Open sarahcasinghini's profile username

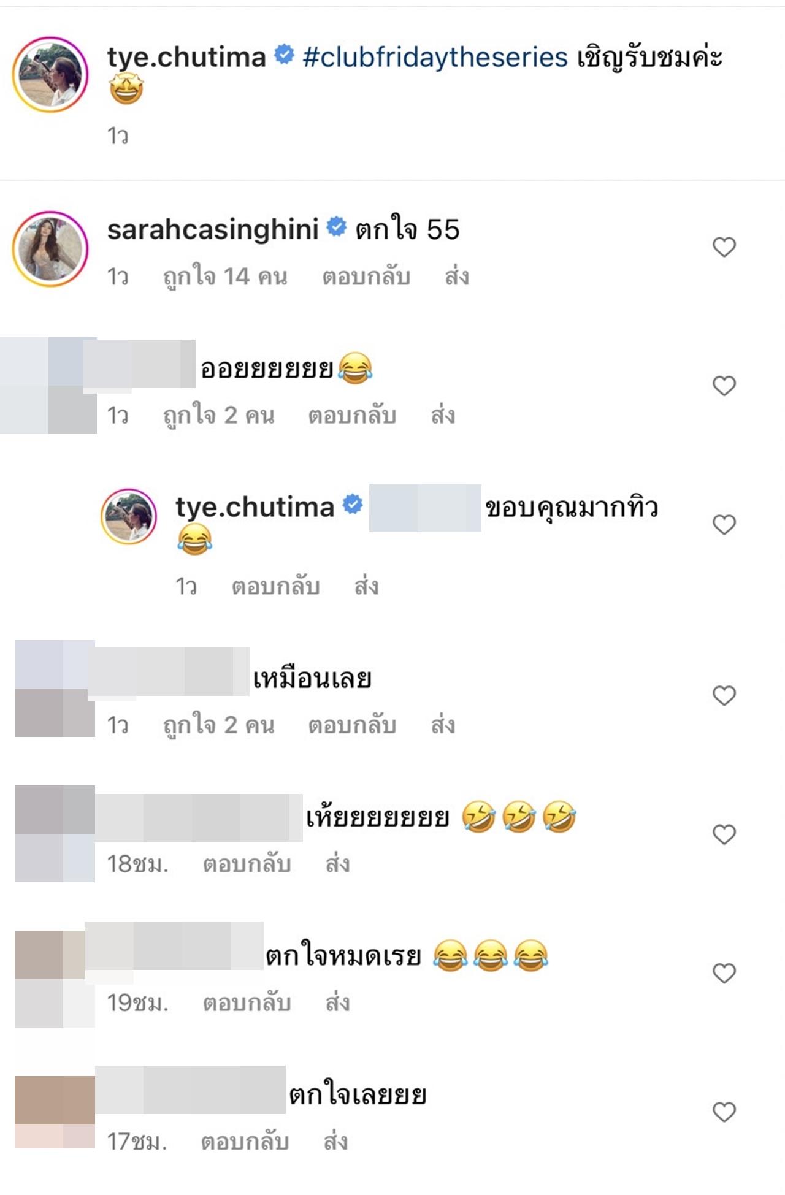tap(213, 230)
